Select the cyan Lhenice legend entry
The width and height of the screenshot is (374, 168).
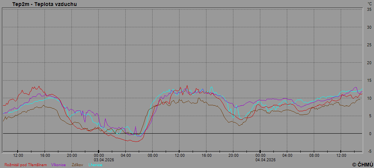click(x=95, y=165)
